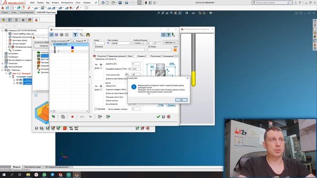Open the Spindle head dropdown

point(129,43)
